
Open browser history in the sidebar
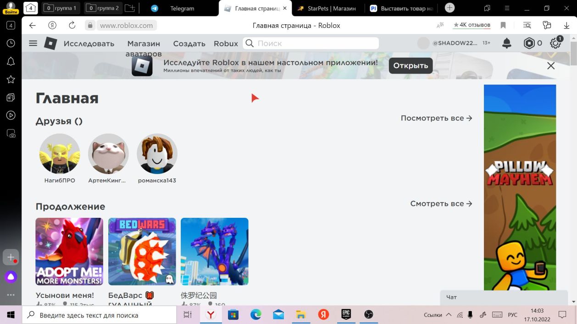click(11, 43)
